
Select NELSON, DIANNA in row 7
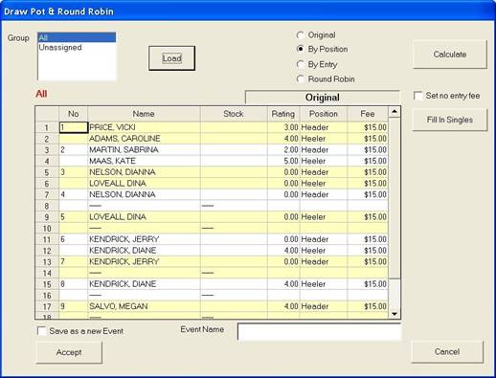[x=144, y=194]
